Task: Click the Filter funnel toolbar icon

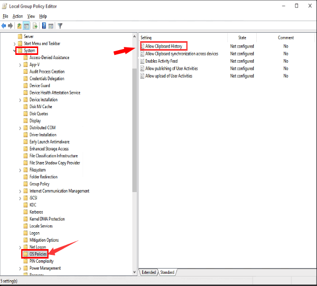Action: tap(60, 26)
